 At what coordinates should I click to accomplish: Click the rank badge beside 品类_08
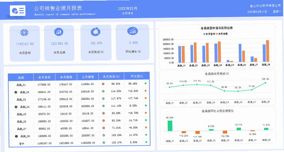16,136
